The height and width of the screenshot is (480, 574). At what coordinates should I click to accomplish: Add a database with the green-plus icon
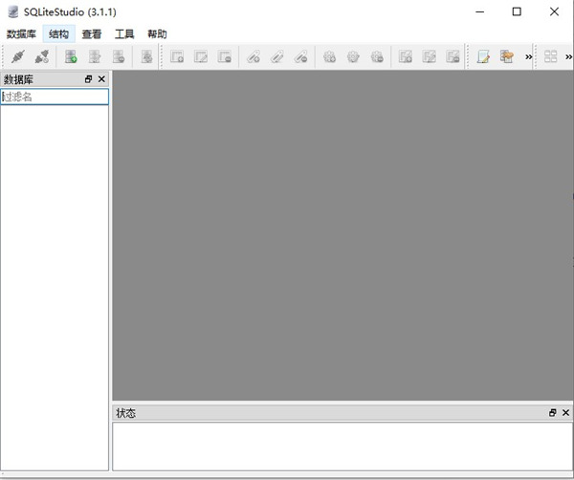tap(71, 56)
